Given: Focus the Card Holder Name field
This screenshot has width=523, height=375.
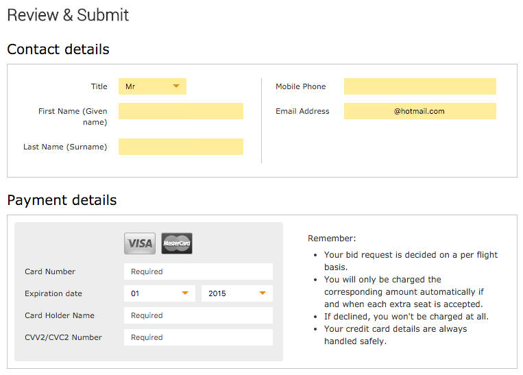Looking at the screenshot, I should click(x=198, y=315).
